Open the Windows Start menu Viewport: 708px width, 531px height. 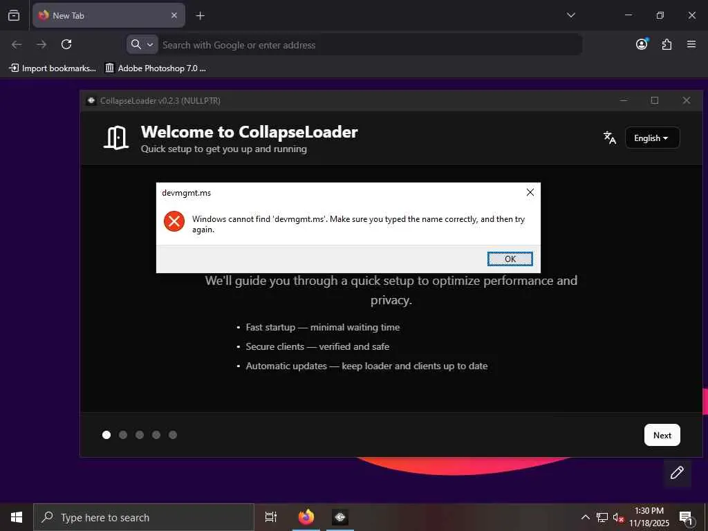tap(17, 517)
